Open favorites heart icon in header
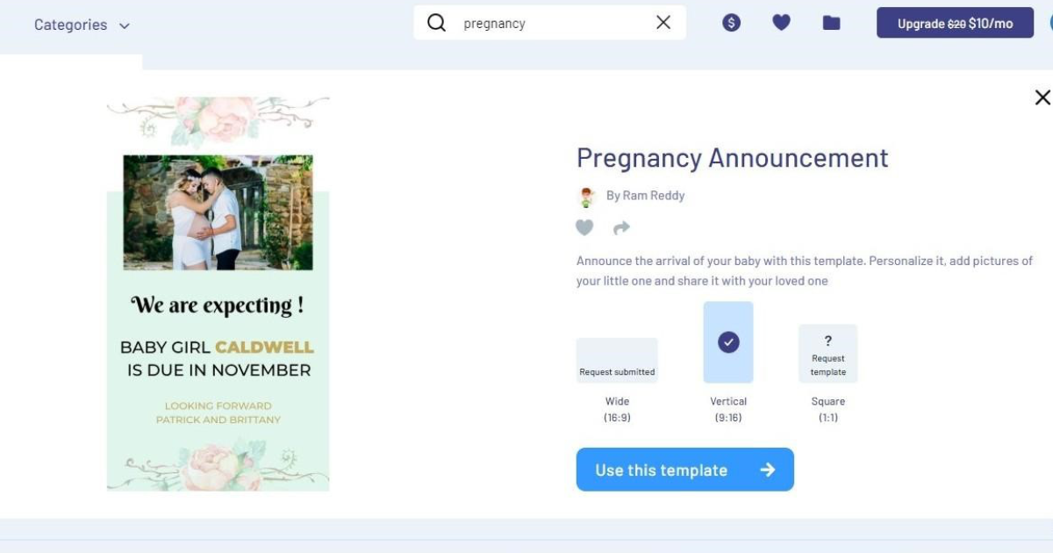This screenshot has width=1053, height=553. click(x=781, y=23)
